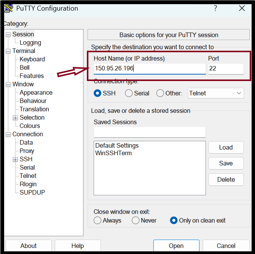Select Session category in tree

pos(23,34)
